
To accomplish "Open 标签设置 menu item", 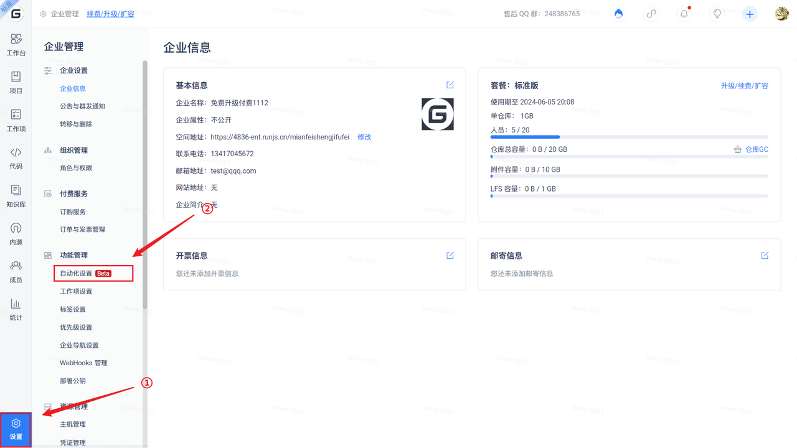I will pos(73,309).
